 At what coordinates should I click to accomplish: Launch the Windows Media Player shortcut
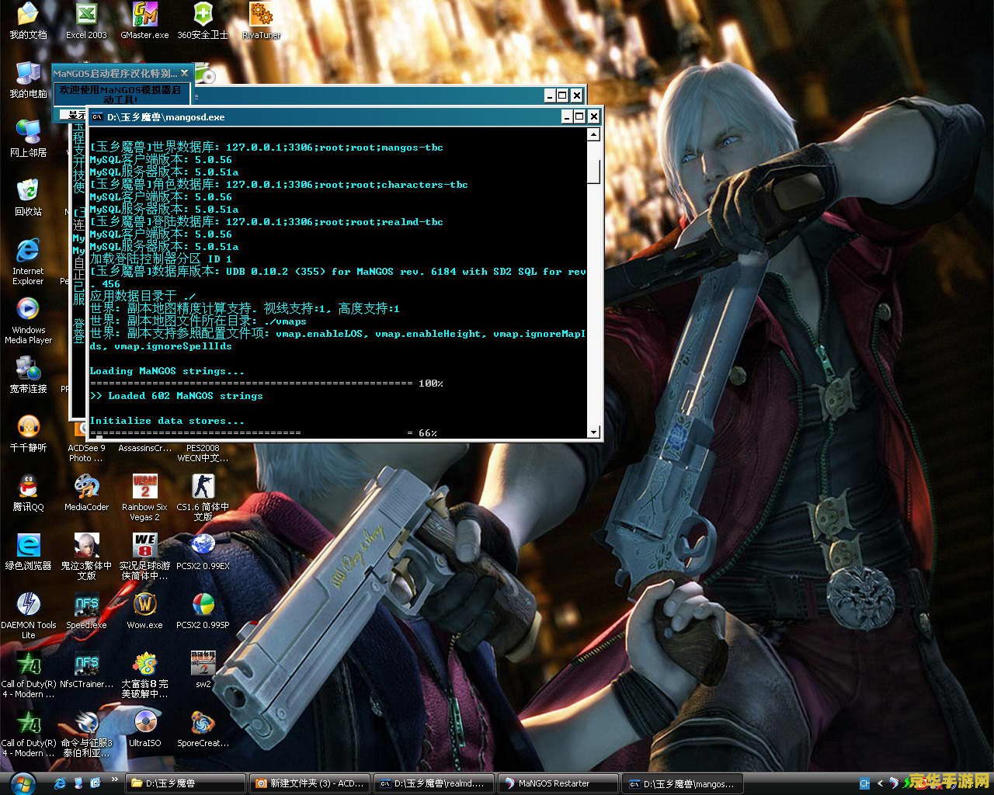28,321
